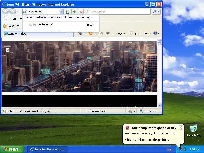Click the scrollbar thumb on the page
Image resolution: width=204 pixels, height=153 pixels.
[160, 44]
